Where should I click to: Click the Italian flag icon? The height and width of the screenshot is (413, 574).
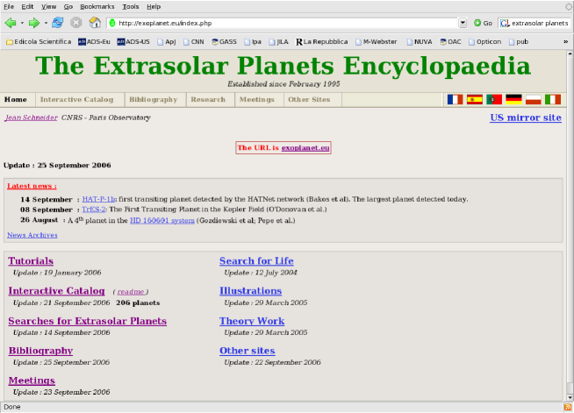552,100
